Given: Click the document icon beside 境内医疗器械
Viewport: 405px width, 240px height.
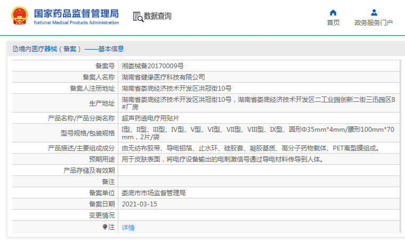Looking at the screenshot, I should coord(15,49).
